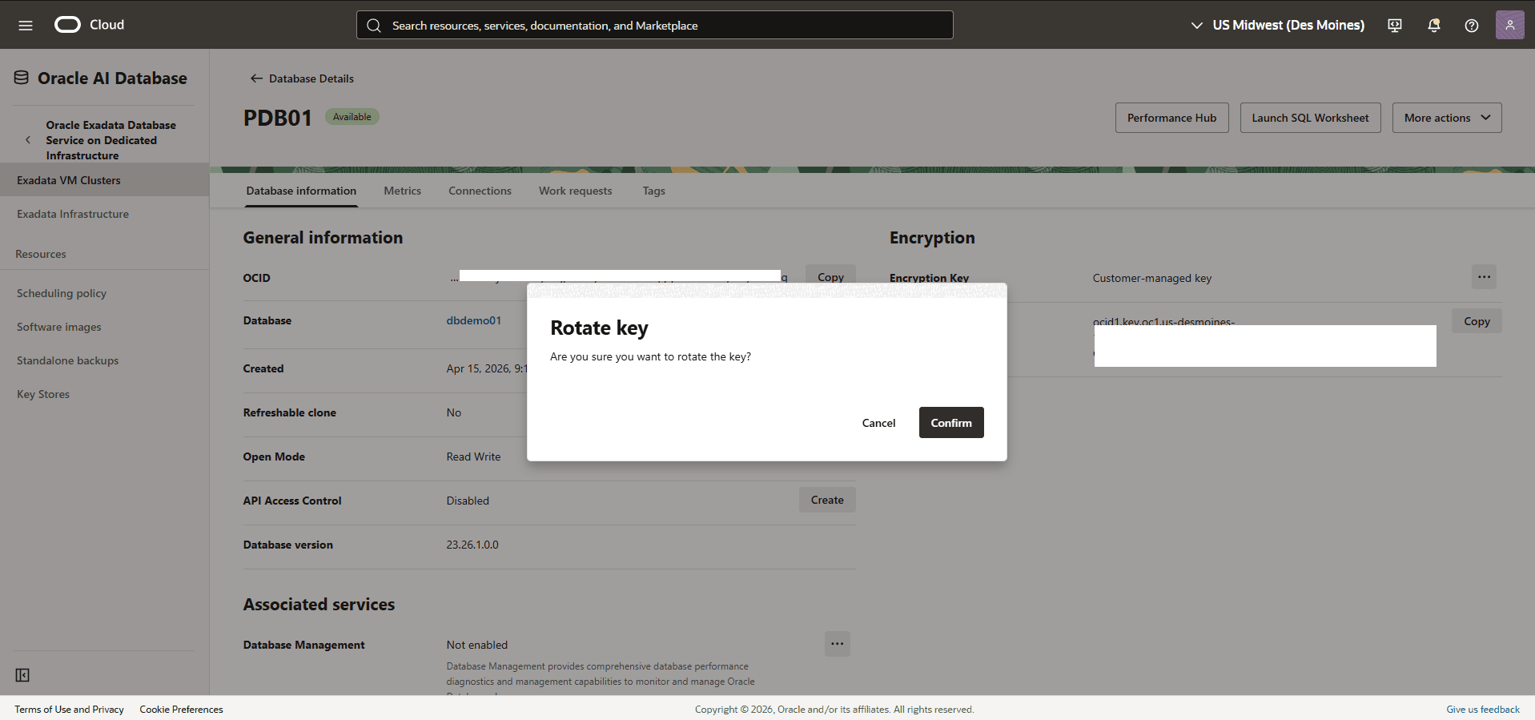
Task: Expand the US Midwest region selector
Action: point(1278,25)
